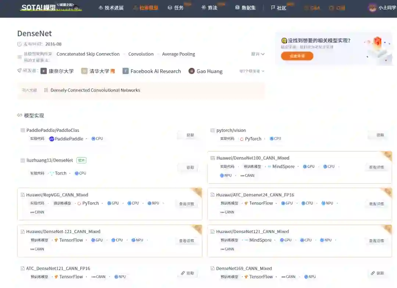Click the clock icon beside 2016-08
The width and height of the screenshot is (397, 288).
(x=19, y=44)
